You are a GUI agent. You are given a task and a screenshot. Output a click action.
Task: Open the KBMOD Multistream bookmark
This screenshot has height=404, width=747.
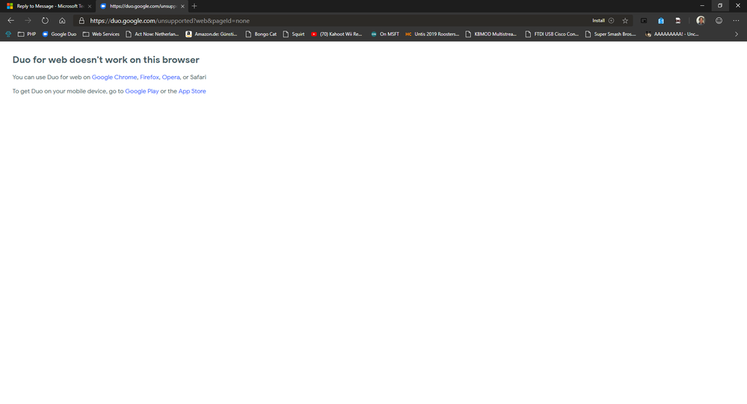click(x=491, y=34)
